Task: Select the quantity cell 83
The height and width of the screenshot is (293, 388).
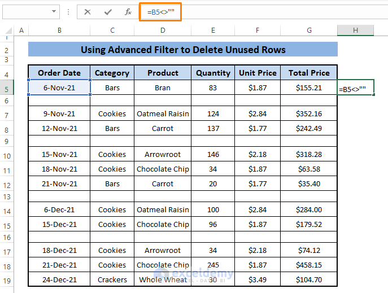Action: coord(213,88)
